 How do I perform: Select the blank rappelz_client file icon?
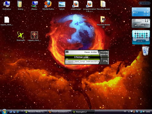pos(7,21)
